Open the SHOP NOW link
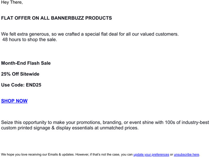209x157 pixels. (x=14, y=101)
